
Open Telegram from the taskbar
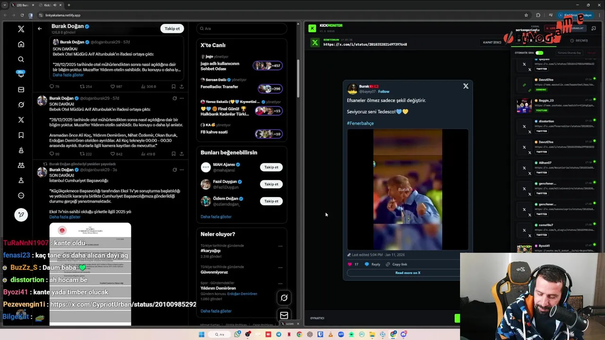[x=278, y=334]
